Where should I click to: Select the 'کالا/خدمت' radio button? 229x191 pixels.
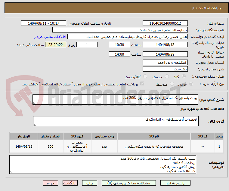(145, 76)
